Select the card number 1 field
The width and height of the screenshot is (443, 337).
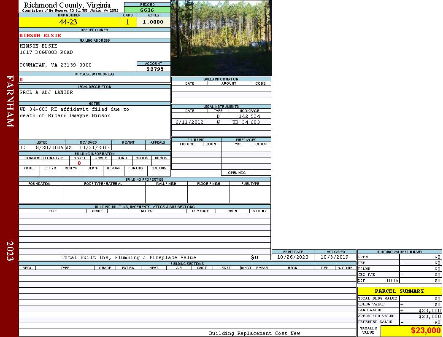coord(128,22)
